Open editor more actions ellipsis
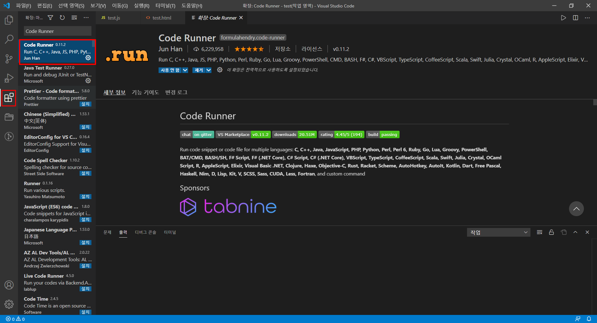 point(587,18)
